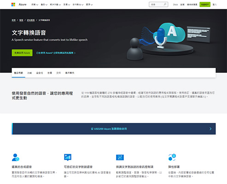Click the 首頁 breadcrumb link
227x184 pixels.
[x=14, y=20]
